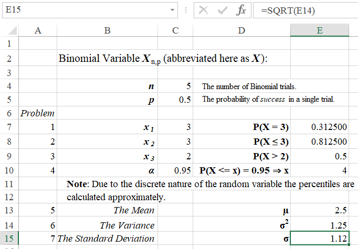Click cell E7 showing 0.312500

319,127
